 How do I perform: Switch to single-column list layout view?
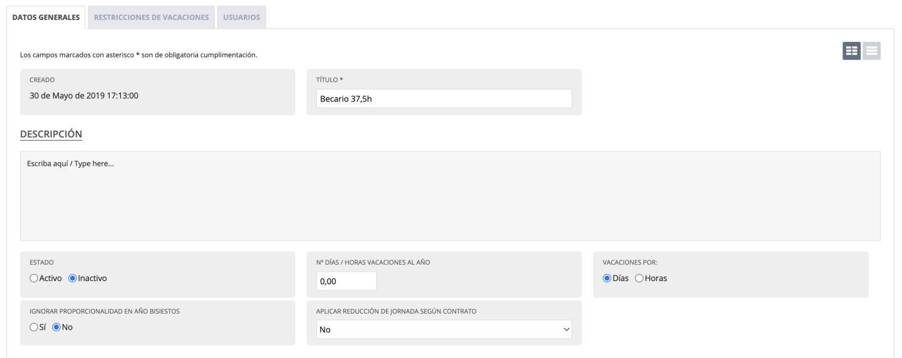pyautogui.click(x=871, y=51)
